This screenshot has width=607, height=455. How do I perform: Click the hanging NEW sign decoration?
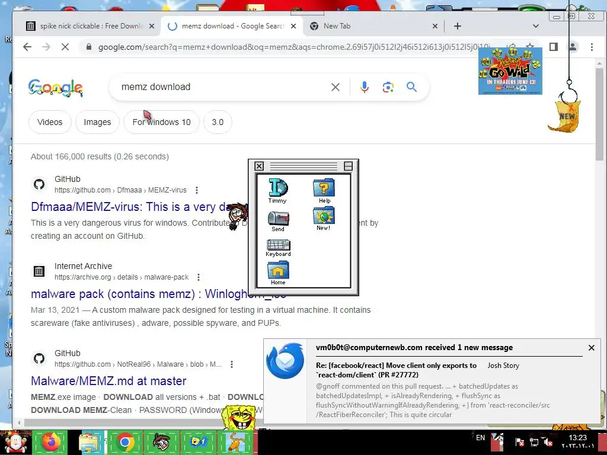pyautogui.click(x=566, y=116)
